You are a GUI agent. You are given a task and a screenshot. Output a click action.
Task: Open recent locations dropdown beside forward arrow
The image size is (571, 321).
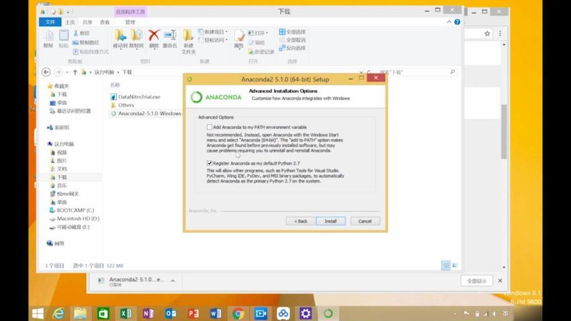click(67, 72)
